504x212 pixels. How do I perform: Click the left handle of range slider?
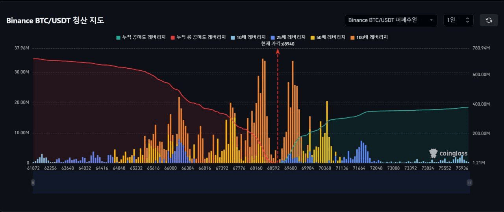pos(33,182)
